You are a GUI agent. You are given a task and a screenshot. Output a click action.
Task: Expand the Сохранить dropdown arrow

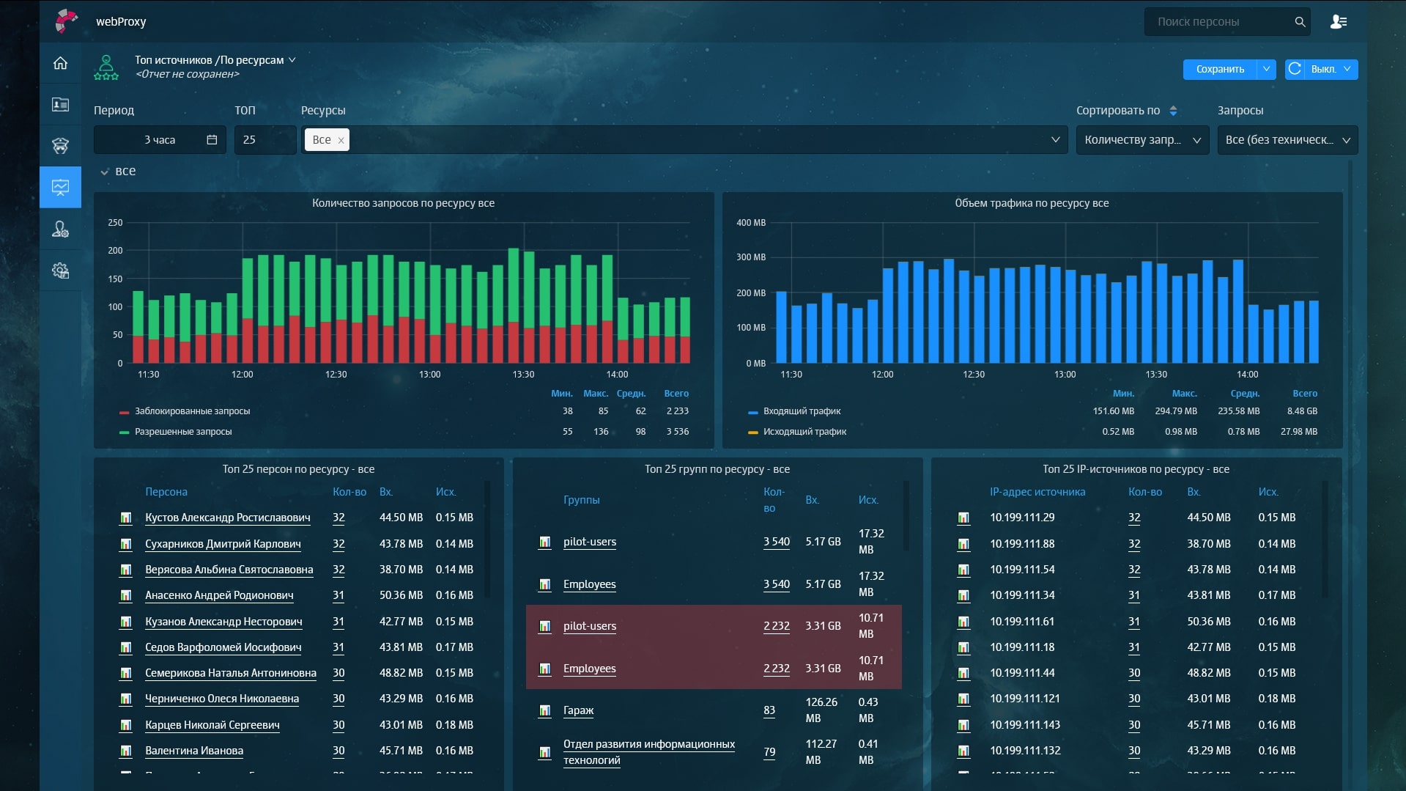[x=1266, y=69]
